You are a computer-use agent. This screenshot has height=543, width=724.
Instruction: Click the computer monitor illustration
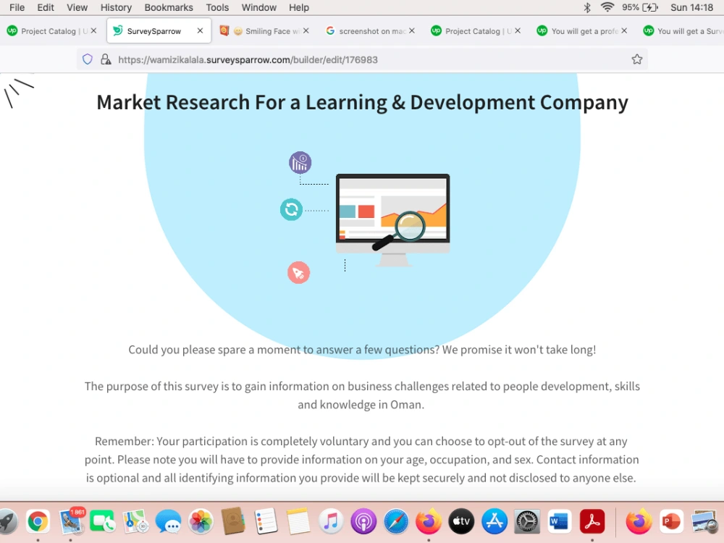pos(393,220)
